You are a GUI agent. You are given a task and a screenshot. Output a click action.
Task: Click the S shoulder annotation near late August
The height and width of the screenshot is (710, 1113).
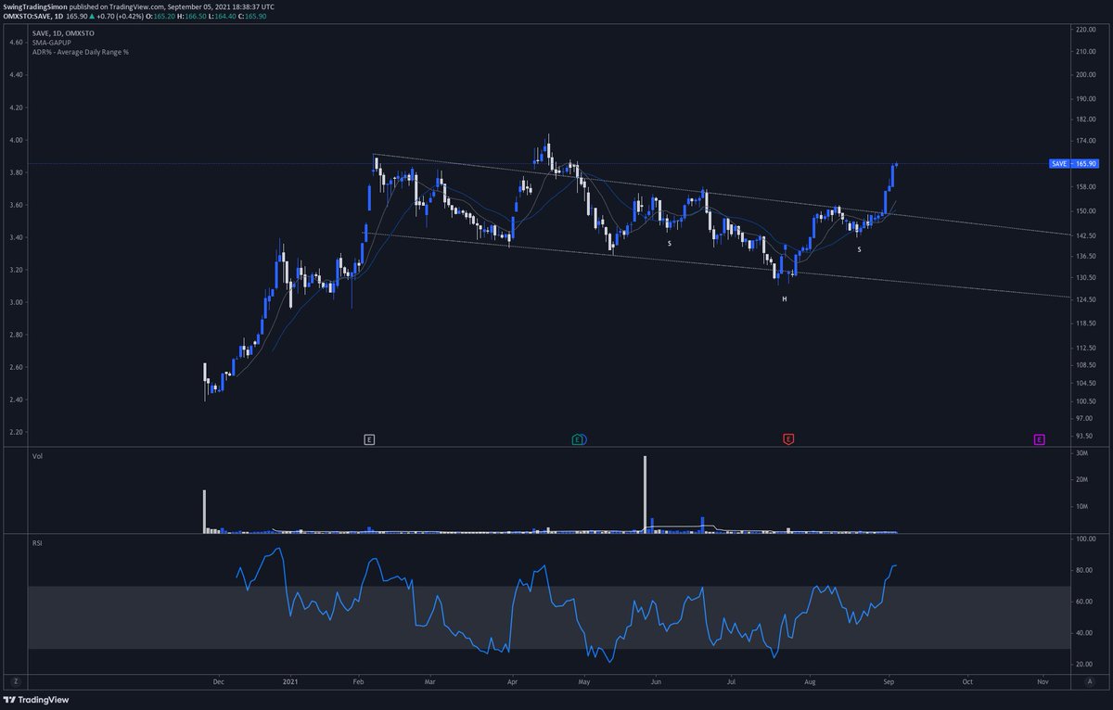[860, 250]
